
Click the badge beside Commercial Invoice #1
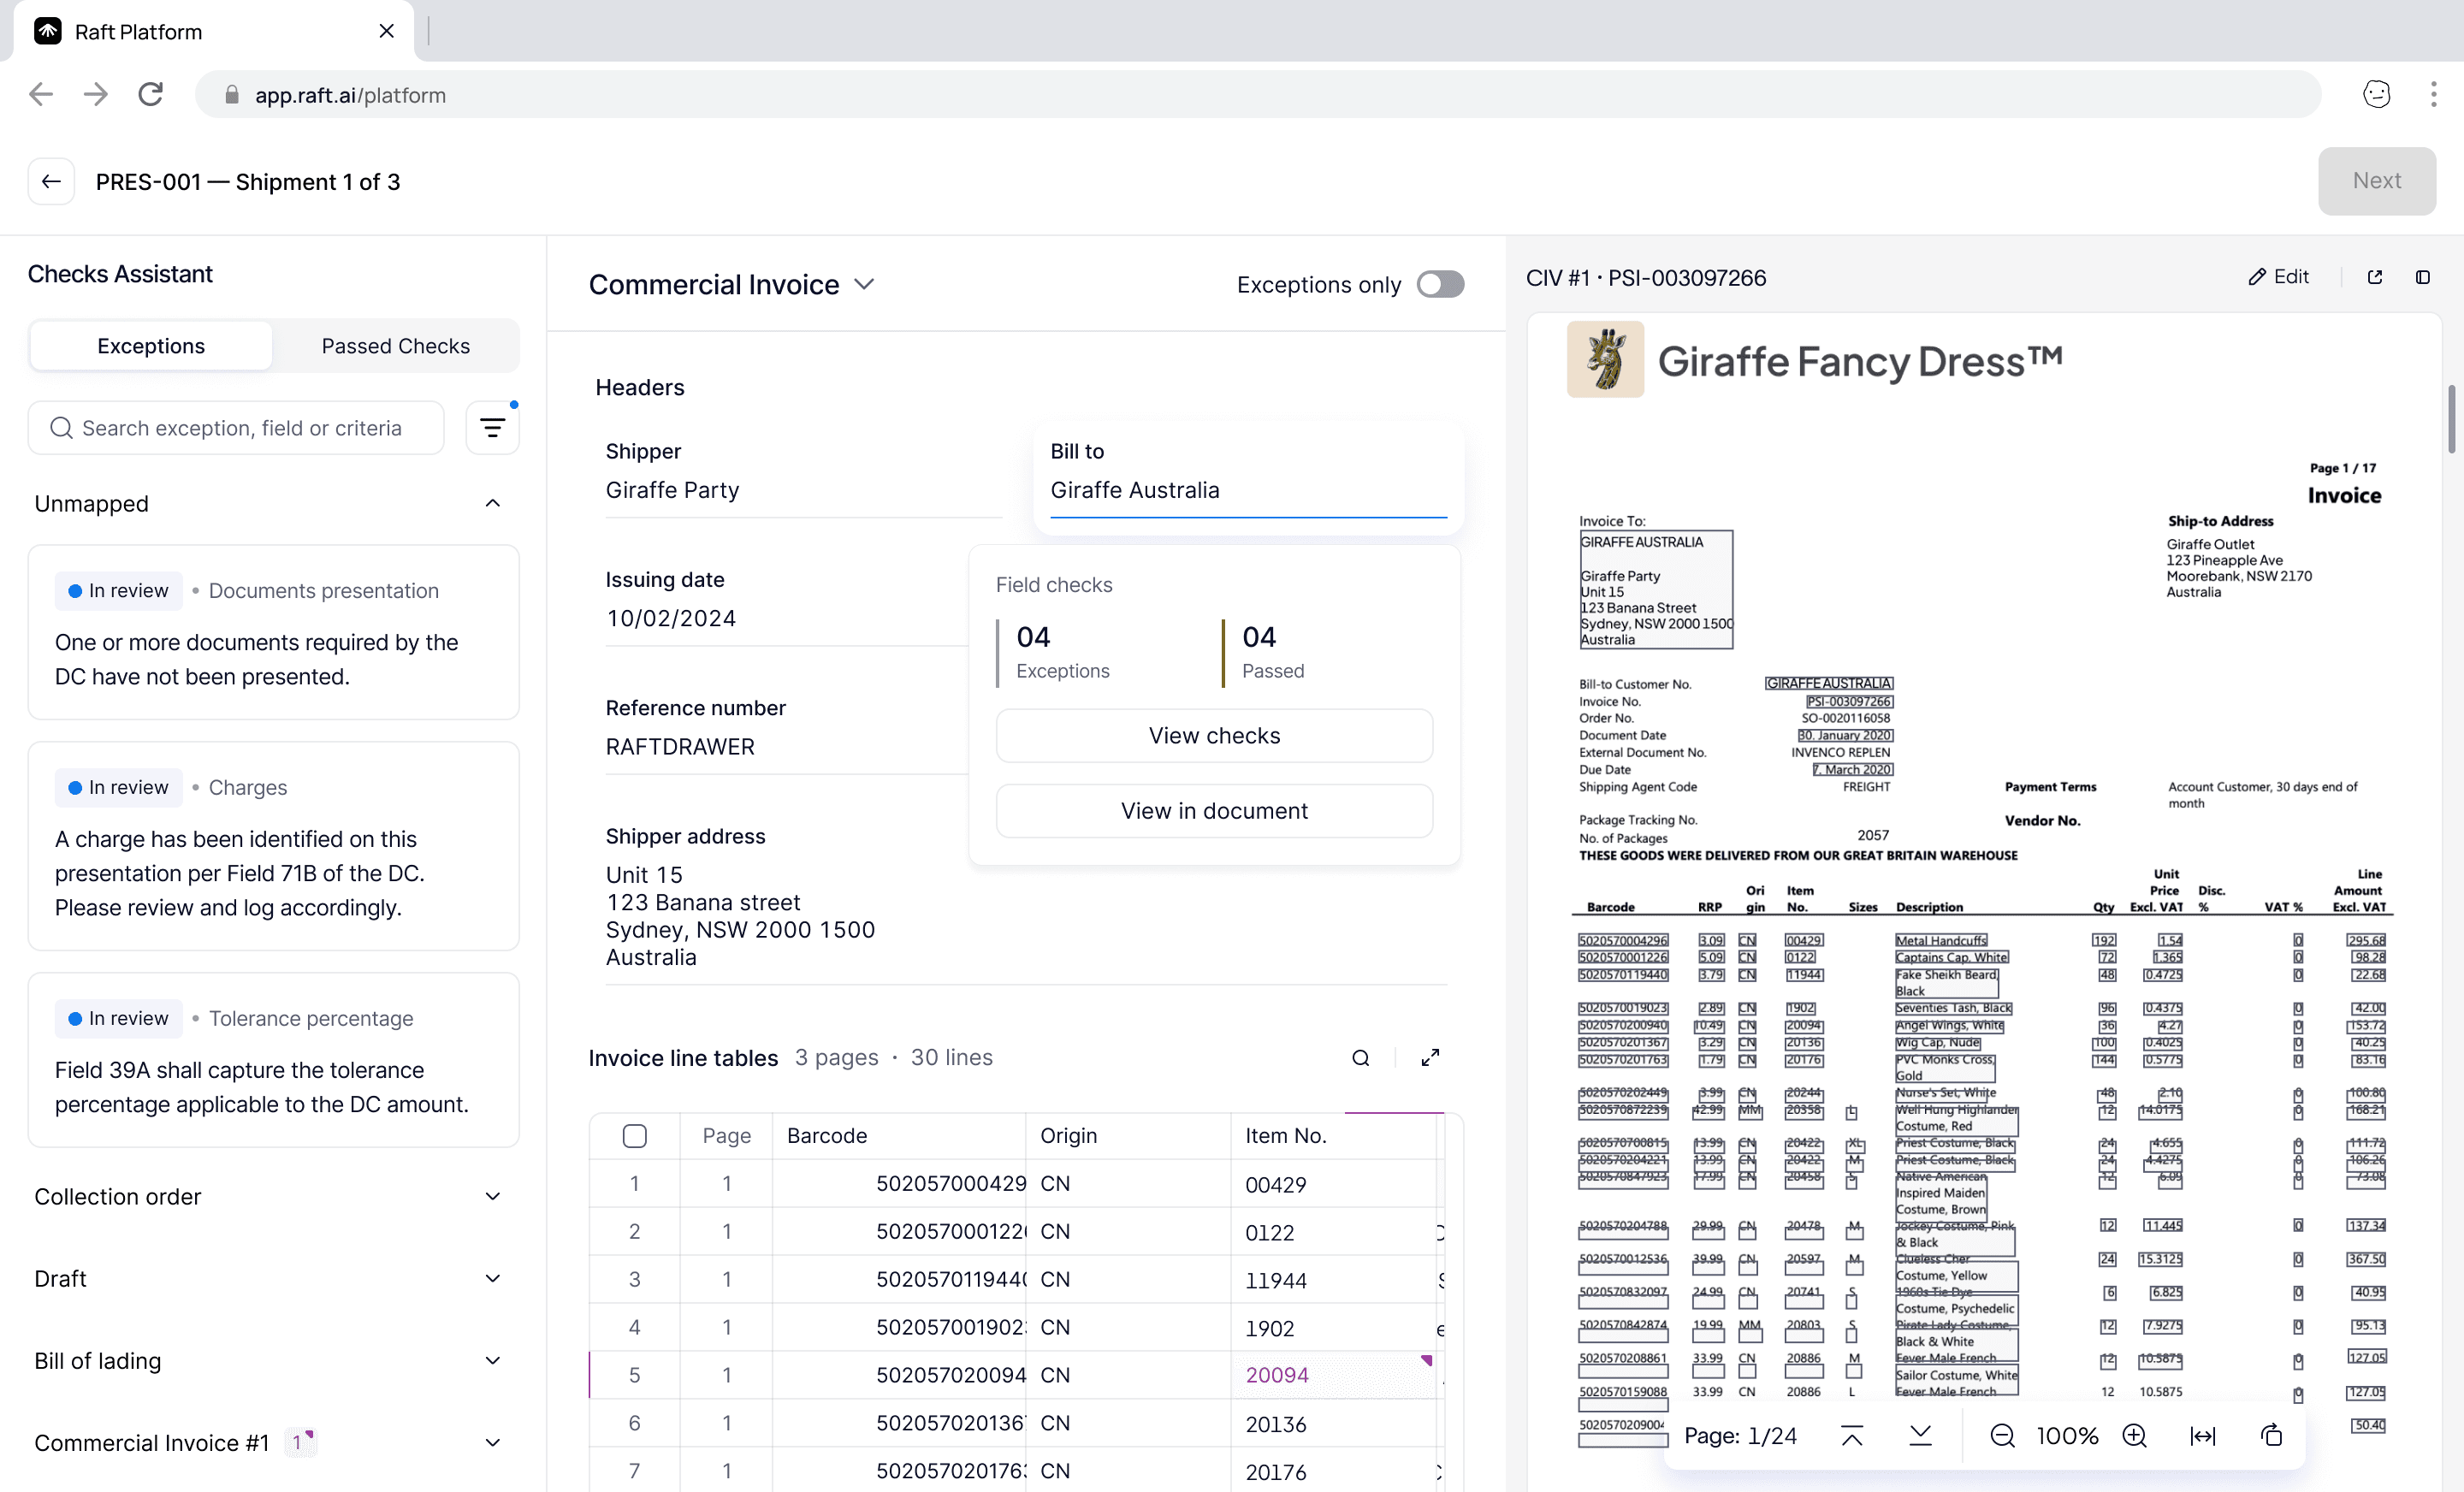tap(300, 1443)
